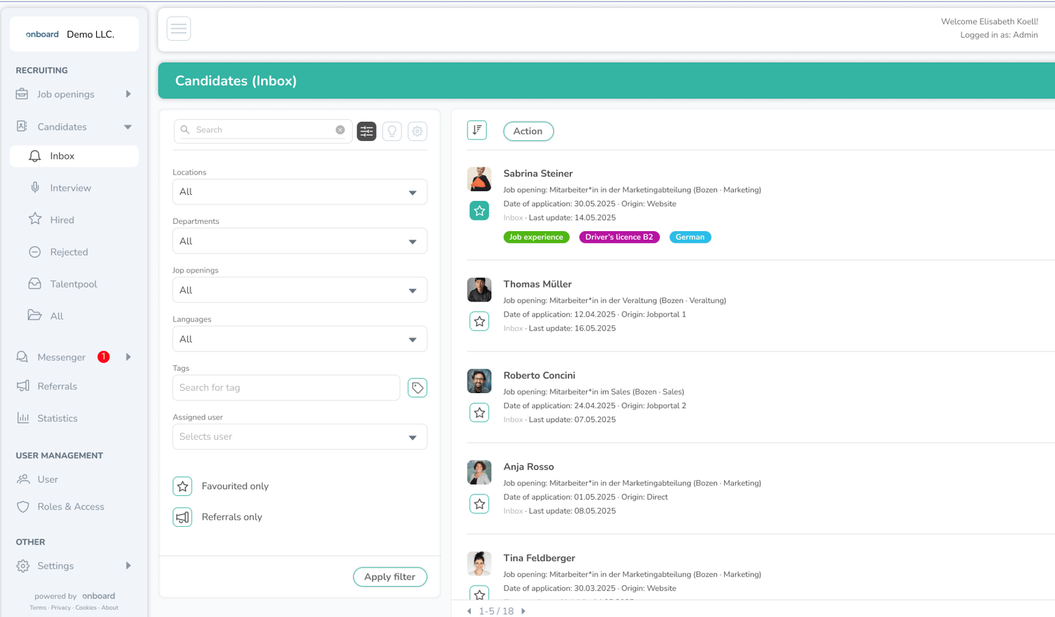Open the Terms footer link
Screen dimensions: 1055x617
(x=38, y=608)
